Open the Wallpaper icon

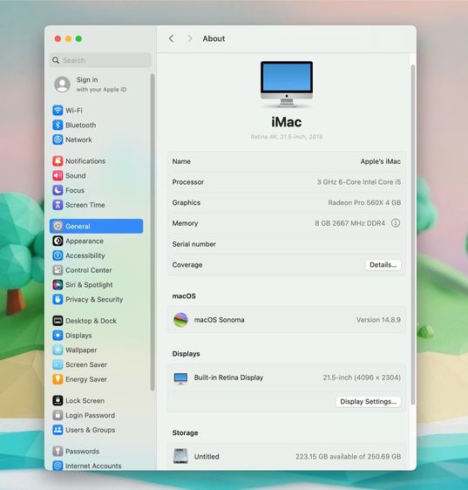click(58, 350)
